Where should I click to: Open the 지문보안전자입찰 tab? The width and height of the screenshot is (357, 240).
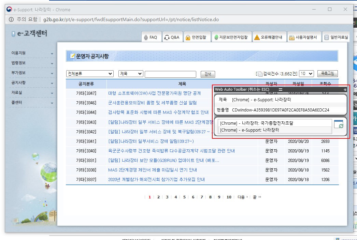pyautogui.click(x=231, y=37)
